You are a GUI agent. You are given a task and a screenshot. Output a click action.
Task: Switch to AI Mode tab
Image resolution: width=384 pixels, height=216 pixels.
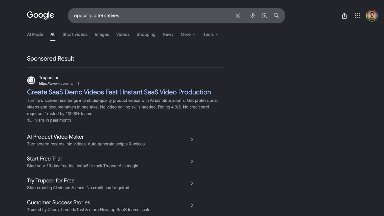[35, 34]
